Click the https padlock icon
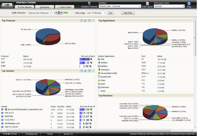This screenshot has height=136, width=197. pyautogui.click(x=99, y=80)
